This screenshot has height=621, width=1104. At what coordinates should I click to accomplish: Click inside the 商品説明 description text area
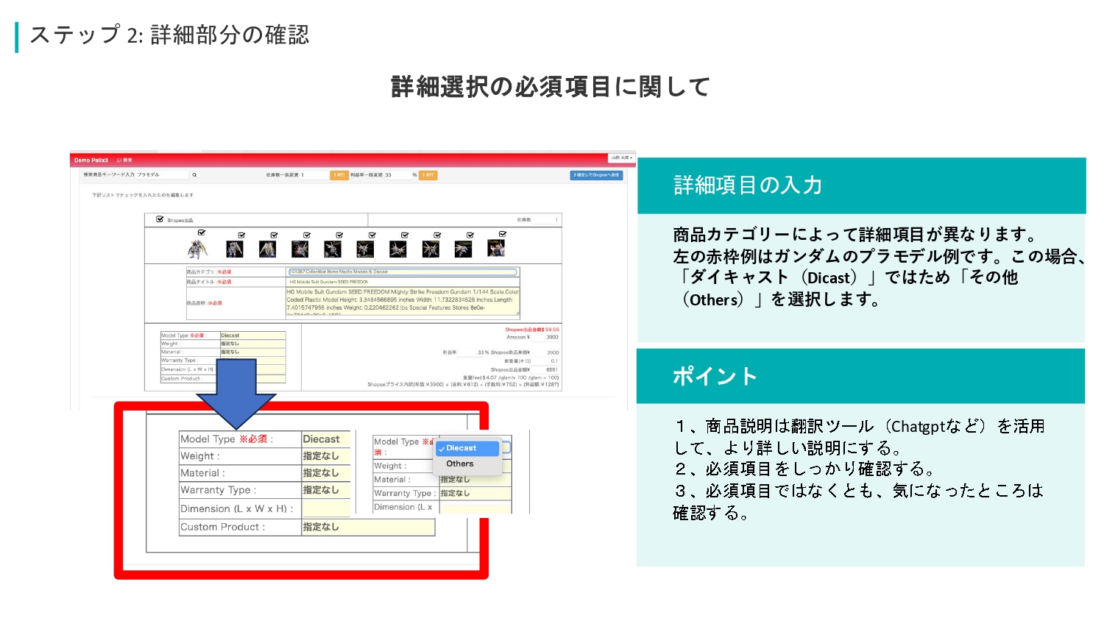point(403,300)
